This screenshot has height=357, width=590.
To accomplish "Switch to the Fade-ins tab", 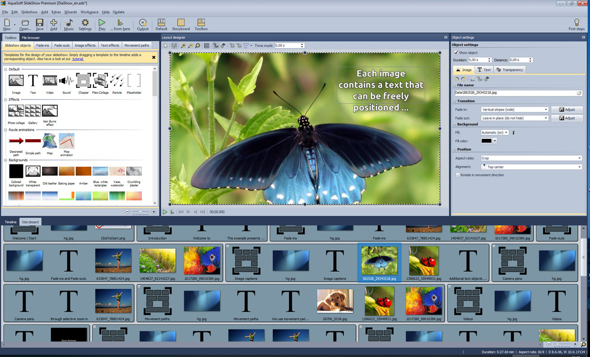I will pos(43,46).
